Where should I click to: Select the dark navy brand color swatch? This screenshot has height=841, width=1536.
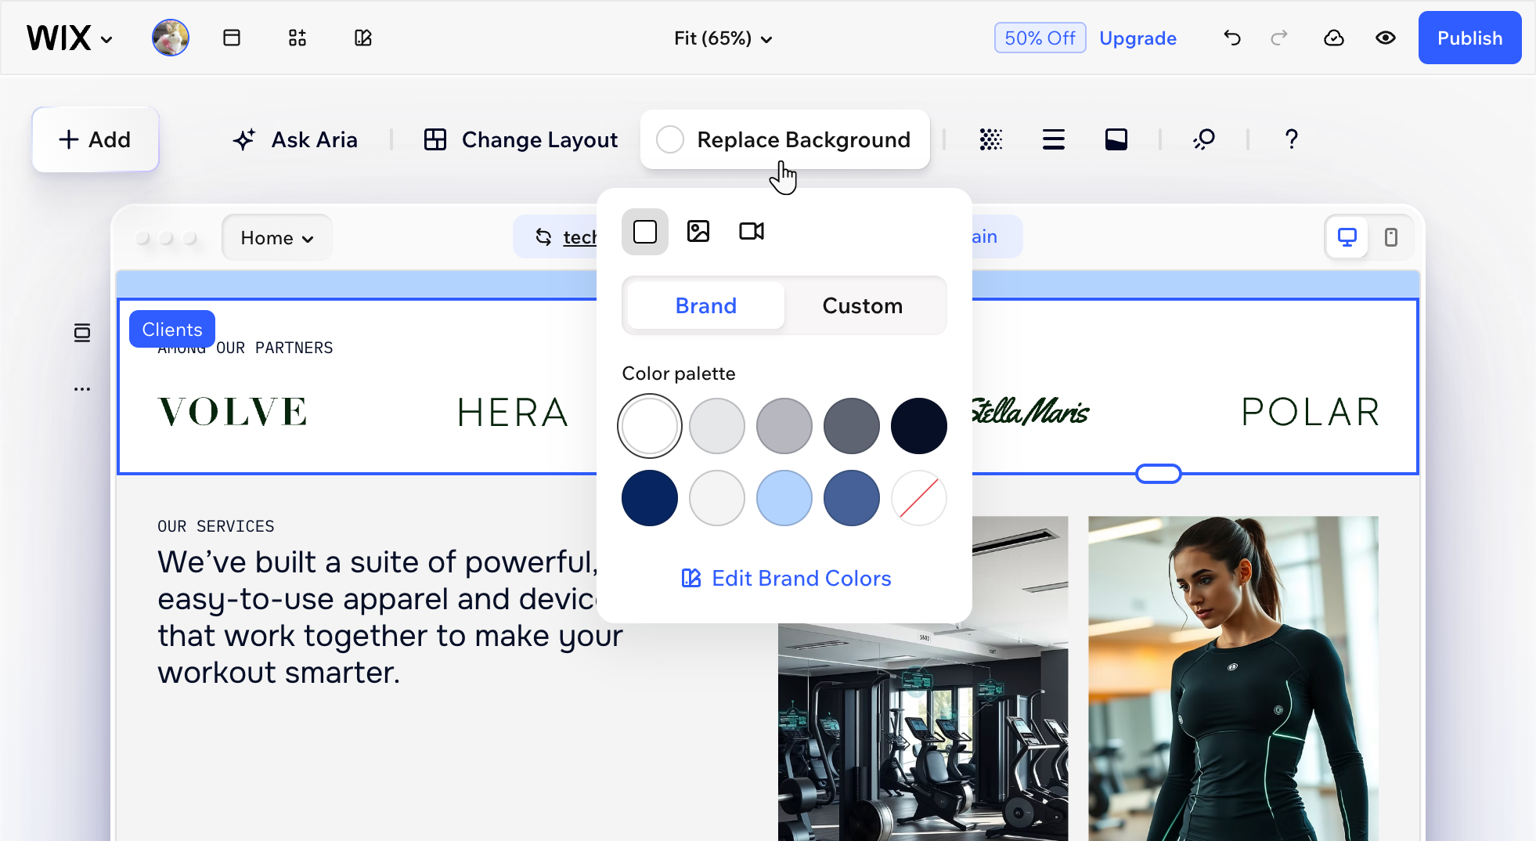point(919,425)
